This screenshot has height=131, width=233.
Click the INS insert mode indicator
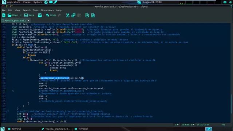pyautogui.click(x=224, y=125)
